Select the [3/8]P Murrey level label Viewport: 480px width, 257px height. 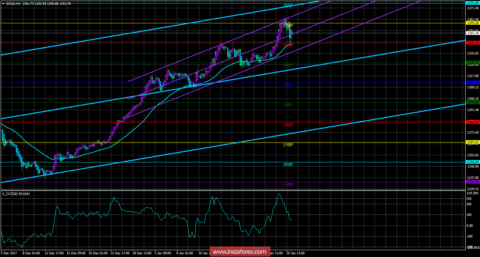point(288,105)
